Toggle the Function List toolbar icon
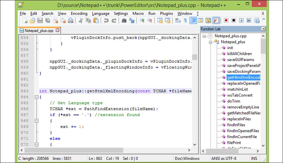 [x=216, y=21]
